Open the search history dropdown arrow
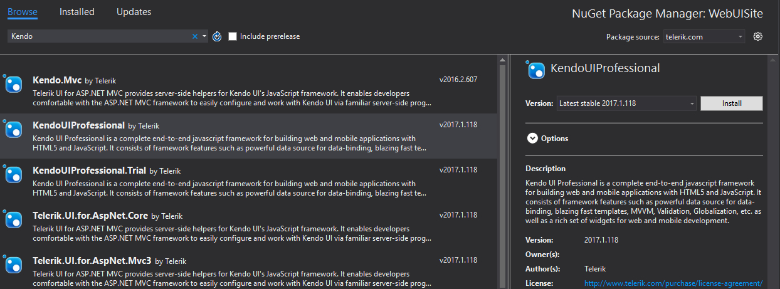This screenshot has height=289, width=780. [204, 36]
